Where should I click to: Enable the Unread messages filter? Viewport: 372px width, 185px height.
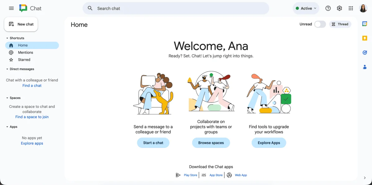(x=320, y=24)
